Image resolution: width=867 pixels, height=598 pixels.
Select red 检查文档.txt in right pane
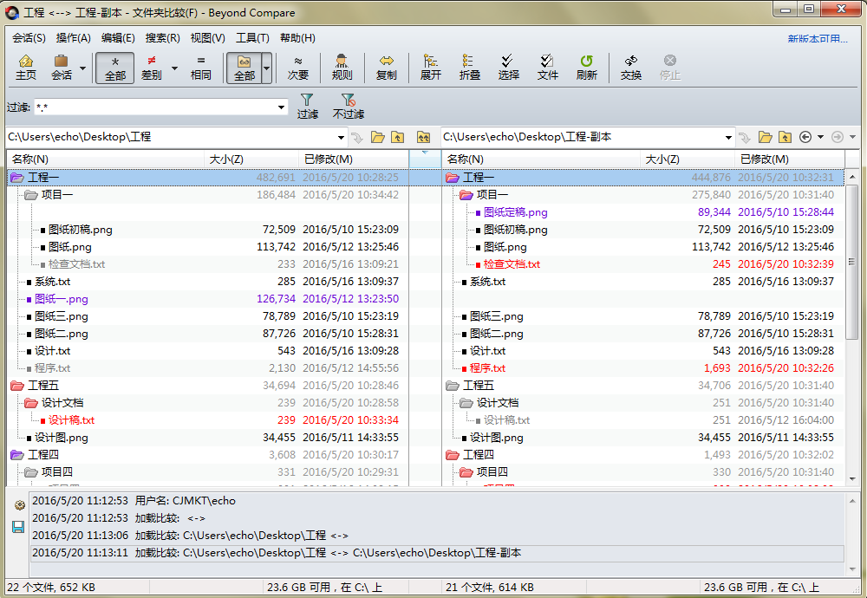pyautogui.click(x=512, y=264)
